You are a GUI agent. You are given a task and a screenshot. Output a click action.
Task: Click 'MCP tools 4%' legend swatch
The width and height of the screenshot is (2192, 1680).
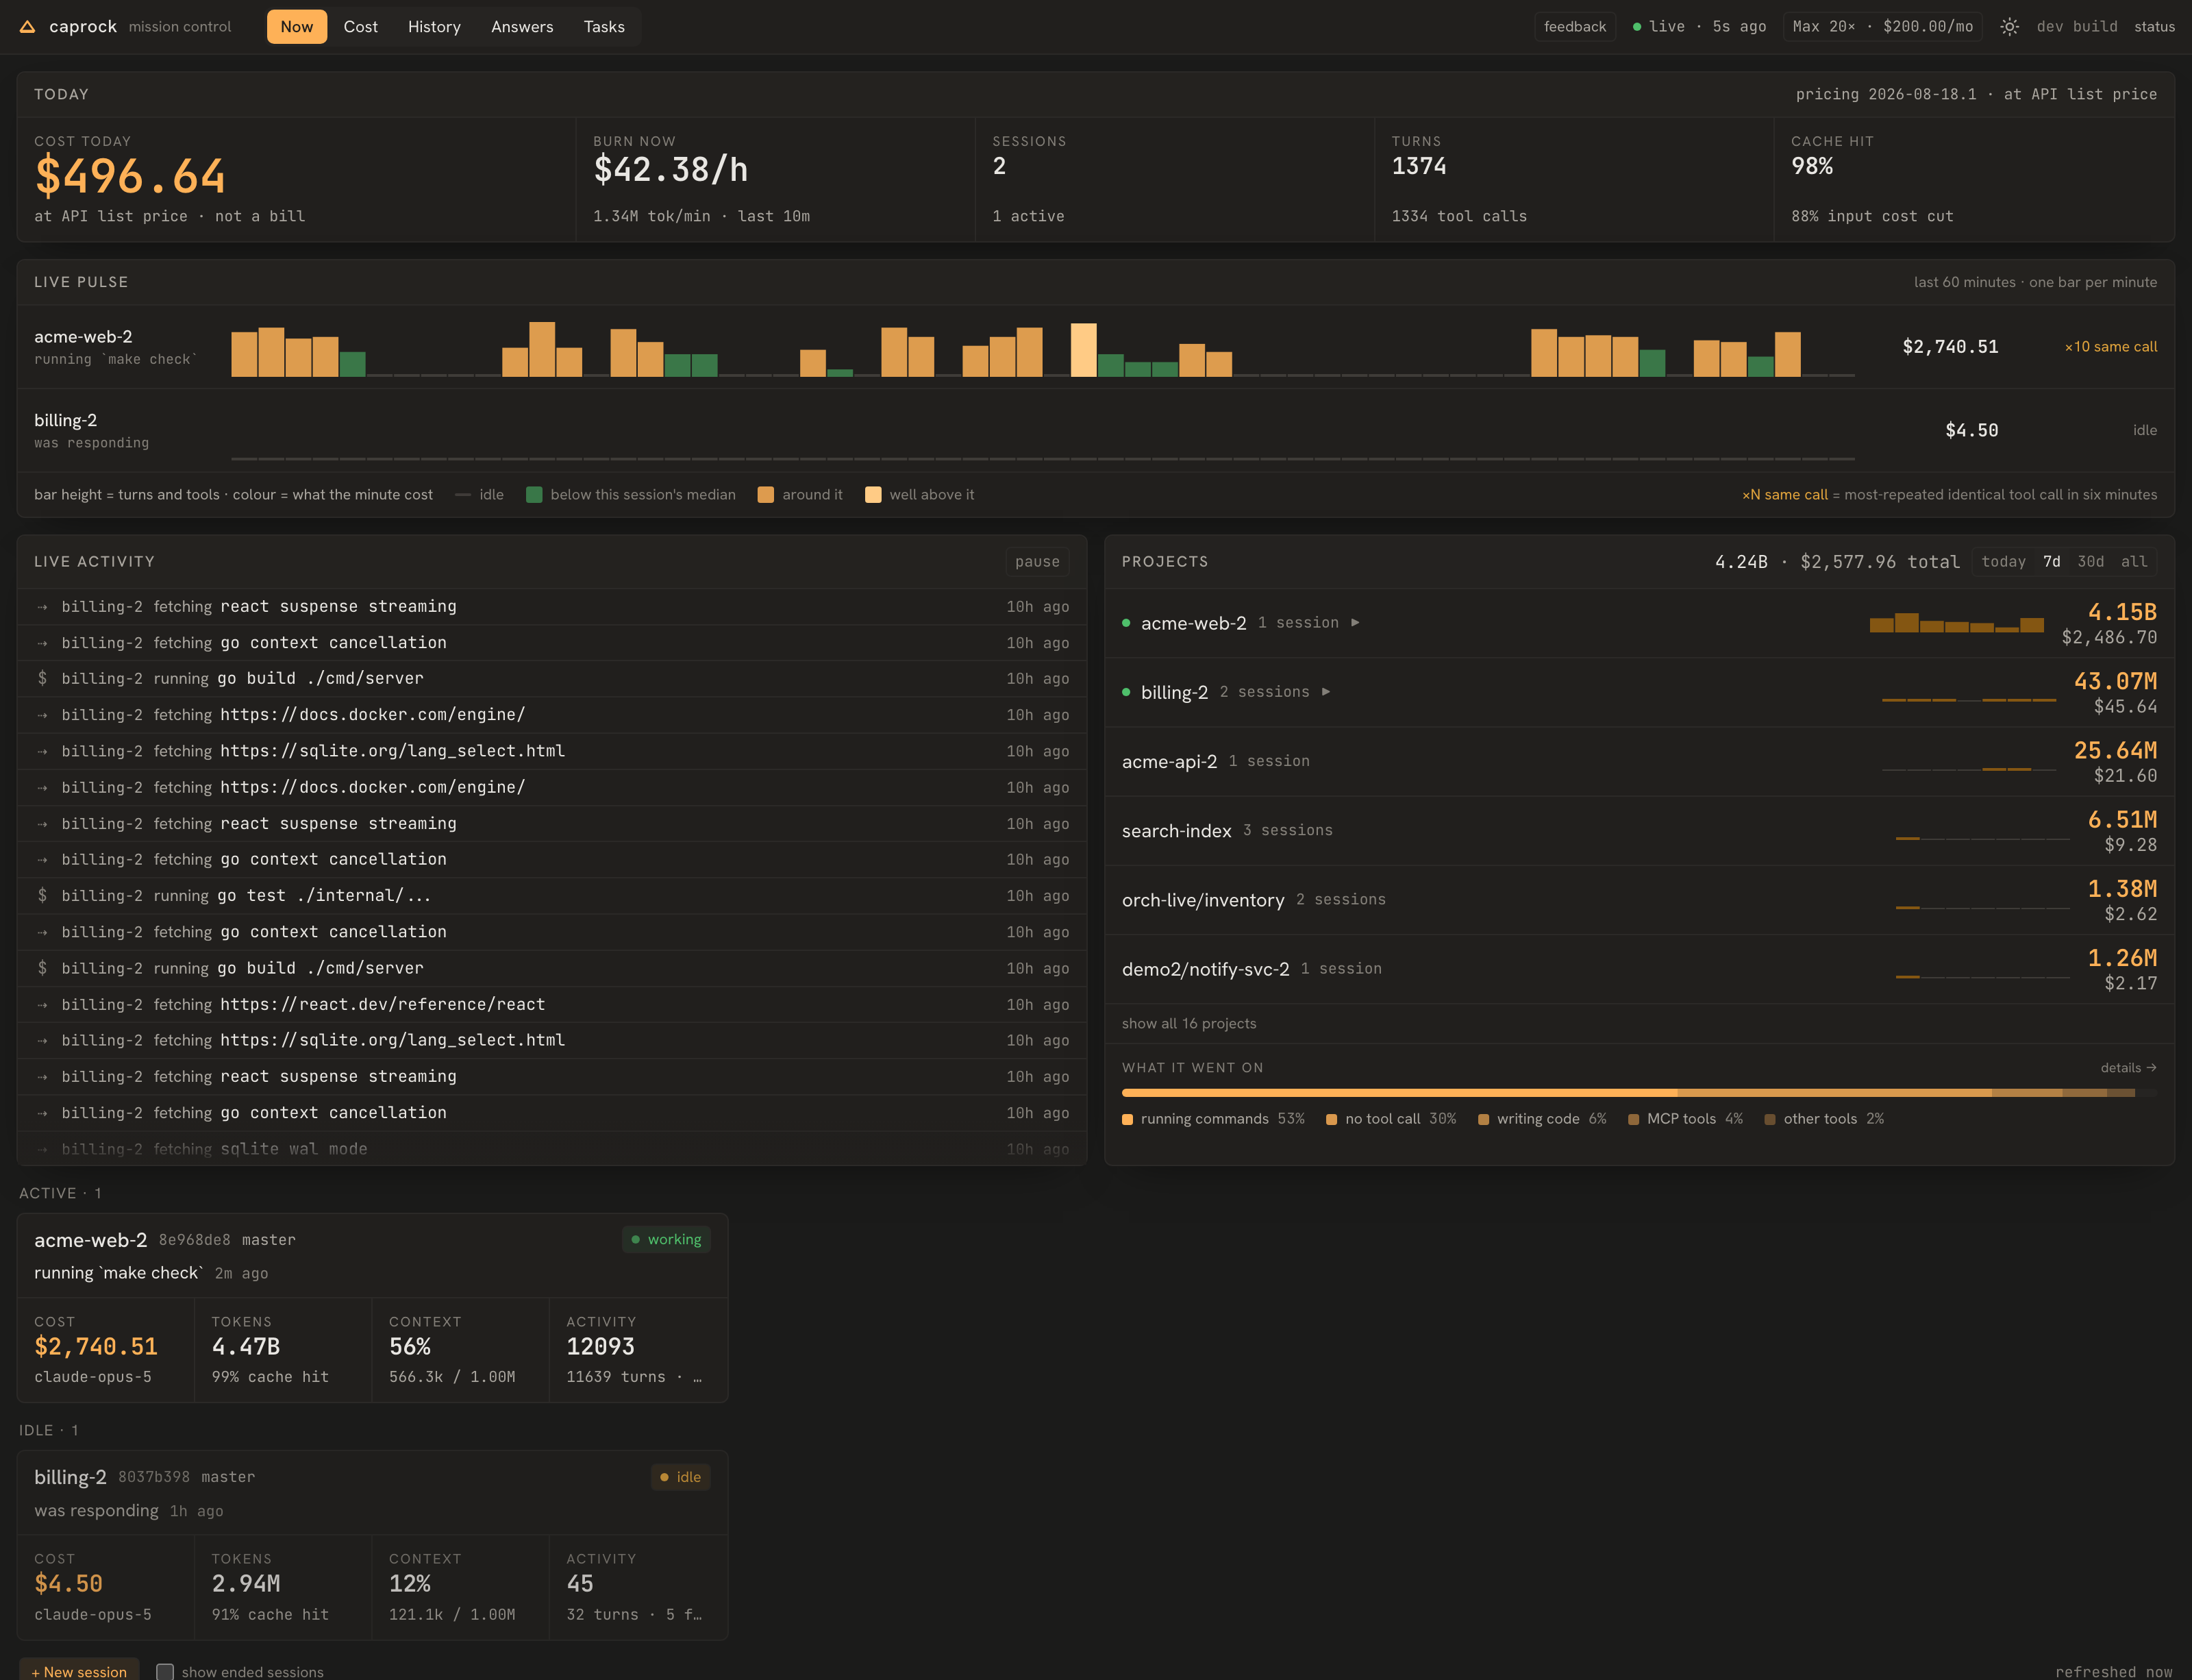tap(1633, 1120)
